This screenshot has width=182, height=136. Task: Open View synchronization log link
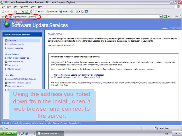pos(18,58)
